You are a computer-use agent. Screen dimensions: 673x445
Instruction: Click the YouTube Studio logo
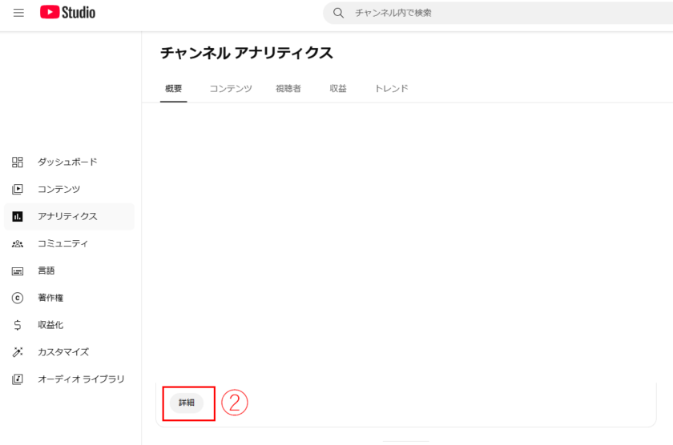pyautogui.click(x=68, y=13)
